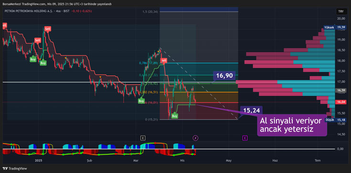The width and height of the screenshot is (351, 173).
Task: Click the Sell marker atop the tallest price spike
Action: click(x=47, y=29)
